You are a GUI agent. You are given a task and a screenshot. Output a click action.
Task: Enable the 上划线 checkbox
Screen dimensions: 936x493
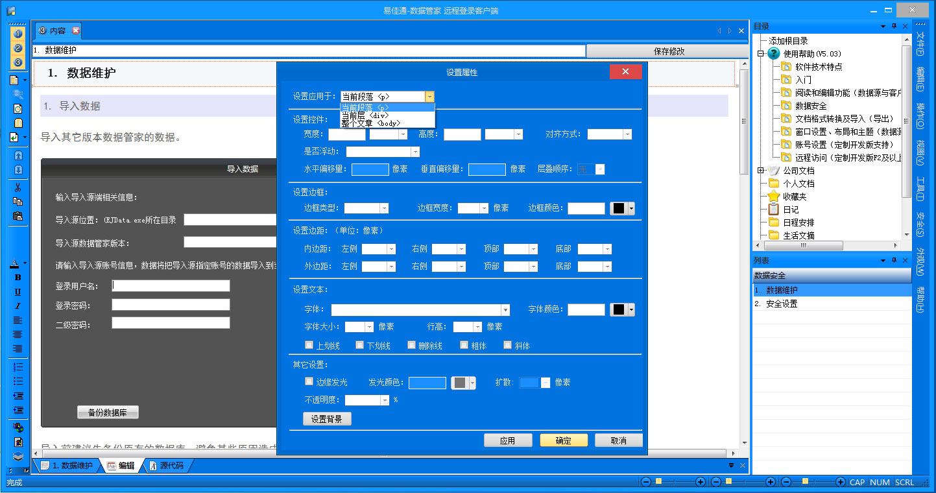point(309,346)
